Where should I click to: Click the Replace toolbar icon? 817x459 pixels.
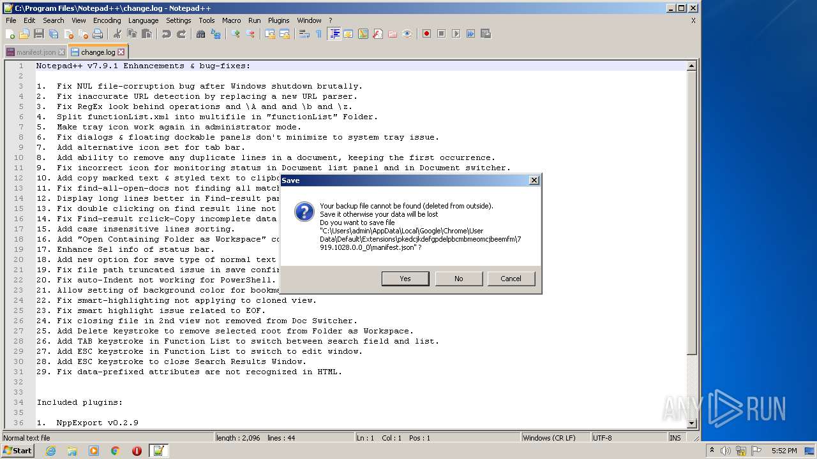point(216,34)
